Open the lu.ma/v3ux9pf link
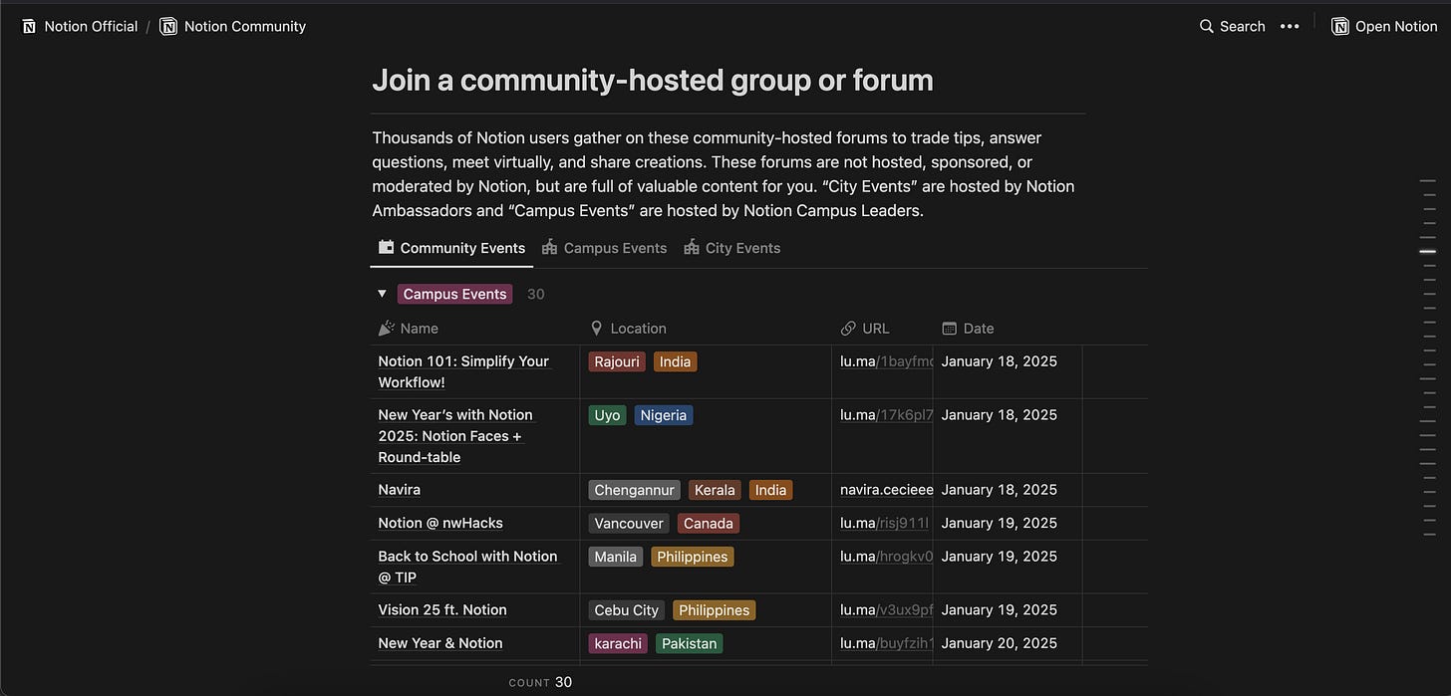 click(886, 609)
